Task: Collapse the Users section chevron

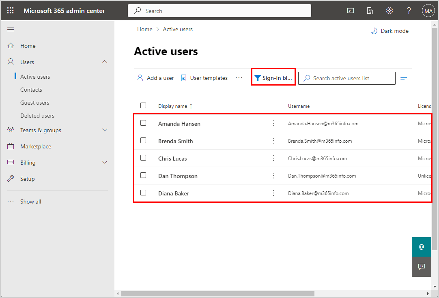Action: coord(105,62)
